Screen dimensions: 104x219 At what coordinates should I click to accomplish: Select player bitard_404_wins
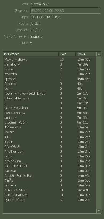click(49, 98)
